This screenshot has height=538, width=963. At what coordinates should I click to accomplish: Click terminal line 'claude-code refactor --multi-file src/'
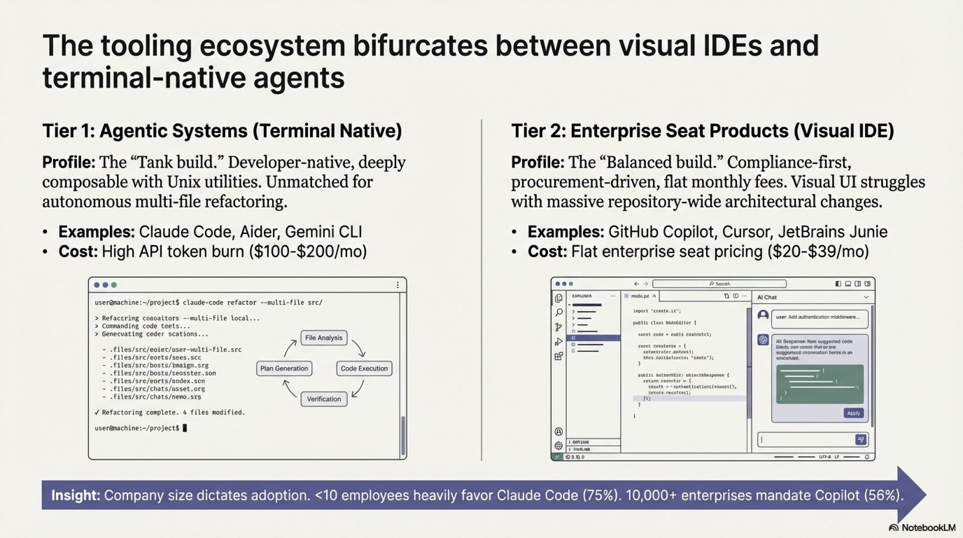tap(252, 303)
